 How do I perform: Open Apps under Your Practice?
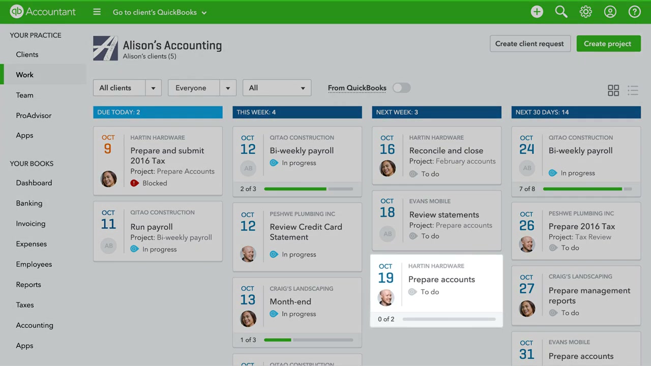pyautogui.click(x=24, y=135)
